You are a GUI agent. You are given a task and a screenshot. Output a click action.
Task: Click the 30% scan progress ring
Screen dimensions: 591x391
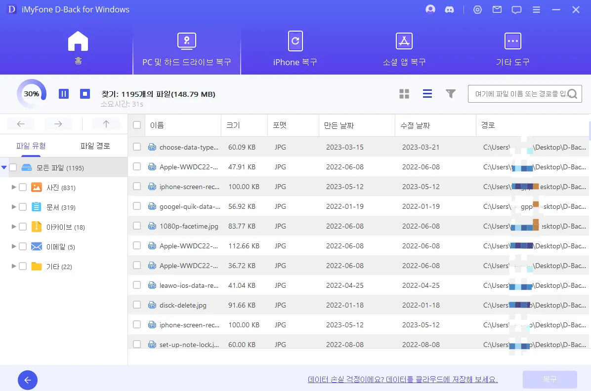(x=32, y=94)
